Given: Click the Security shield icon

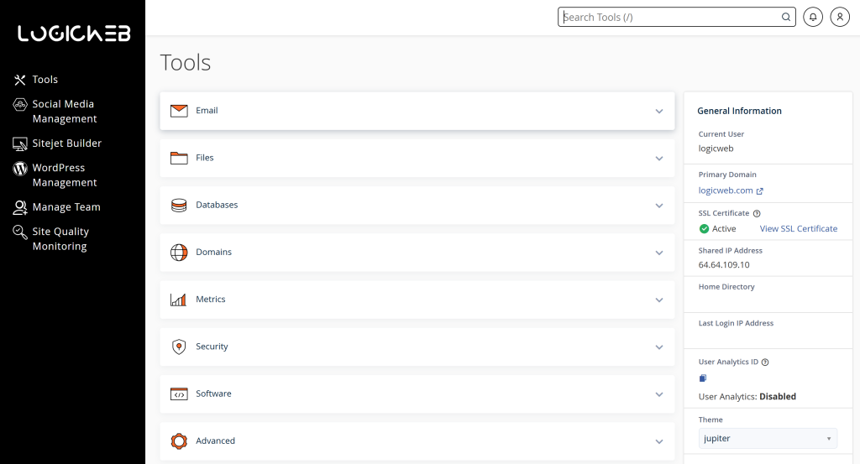Looking at the screenshot, I should pyautogui.click(x=179, y=347).
